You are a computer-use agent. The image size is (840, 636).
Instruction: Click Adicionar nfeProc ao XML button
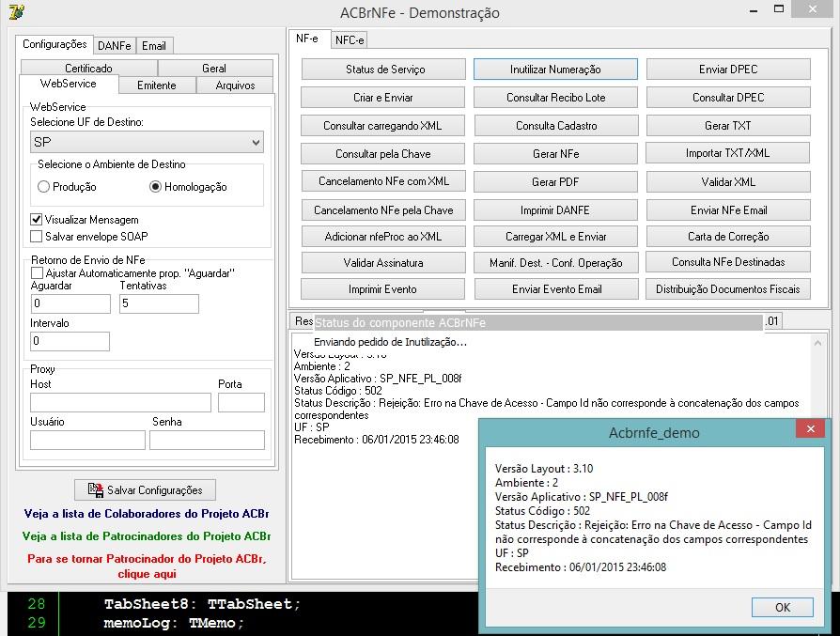[x=383, y=237]
